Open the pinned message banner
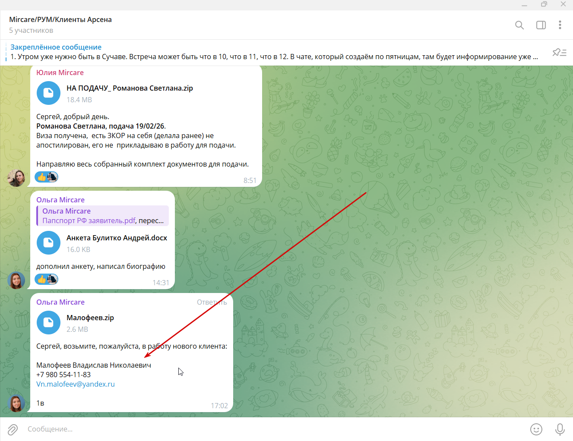Image resolution: width=573 pixels, height=441 pixels. tap(275, 52)
